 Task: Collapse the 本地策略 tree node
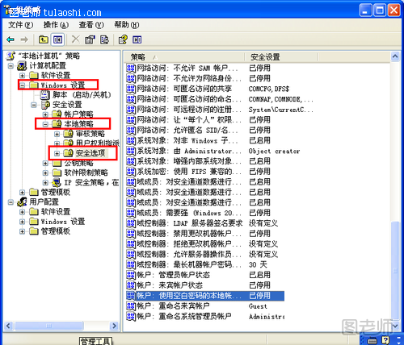(45, 124)
